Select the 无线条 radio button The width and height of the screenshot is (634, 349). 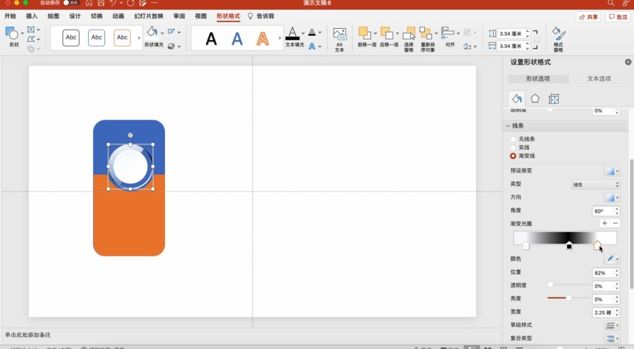point(513,139)
